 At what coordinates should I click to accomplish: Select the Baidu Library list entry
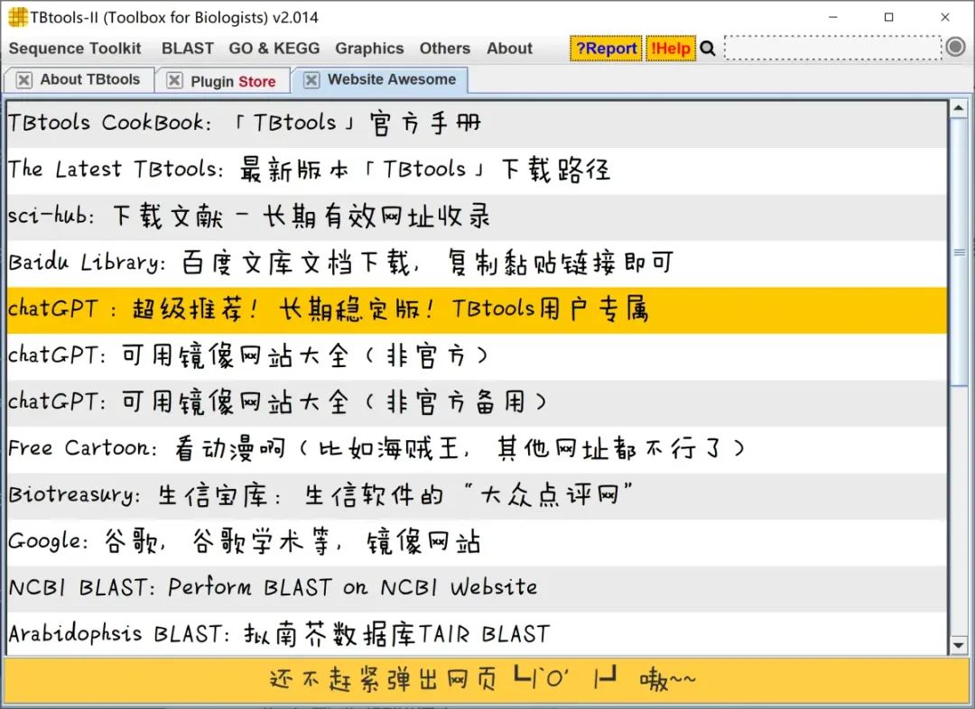(x=477, y=263)
